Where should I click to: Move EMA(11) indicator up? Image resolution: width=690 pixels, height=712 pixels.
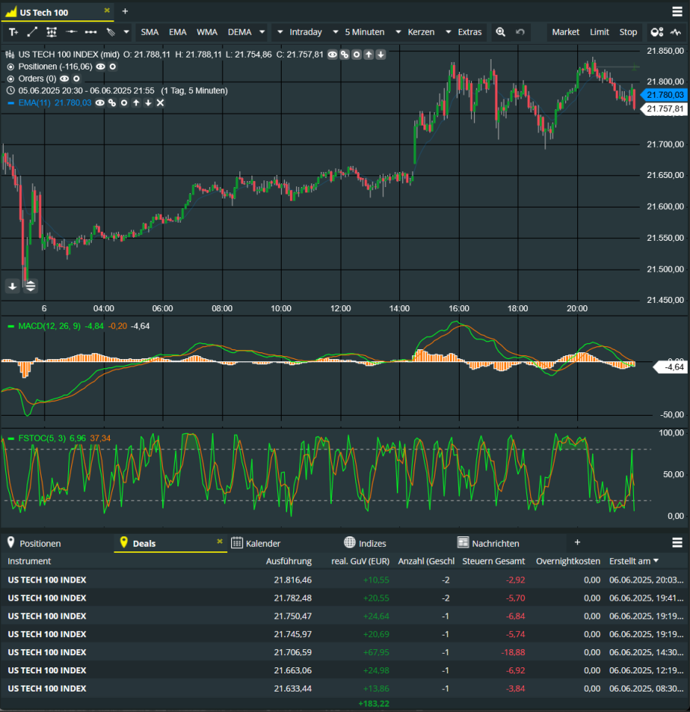[x=136, y=103]
